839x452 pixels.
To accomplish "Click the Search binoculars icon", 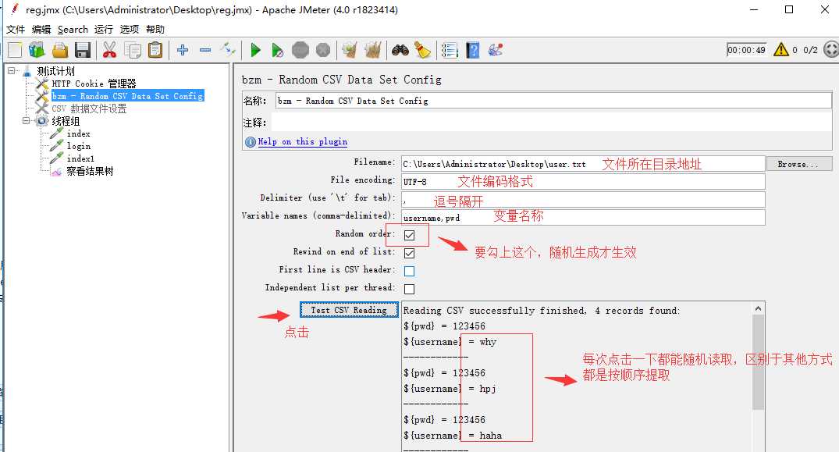I will tap(400, 50).
